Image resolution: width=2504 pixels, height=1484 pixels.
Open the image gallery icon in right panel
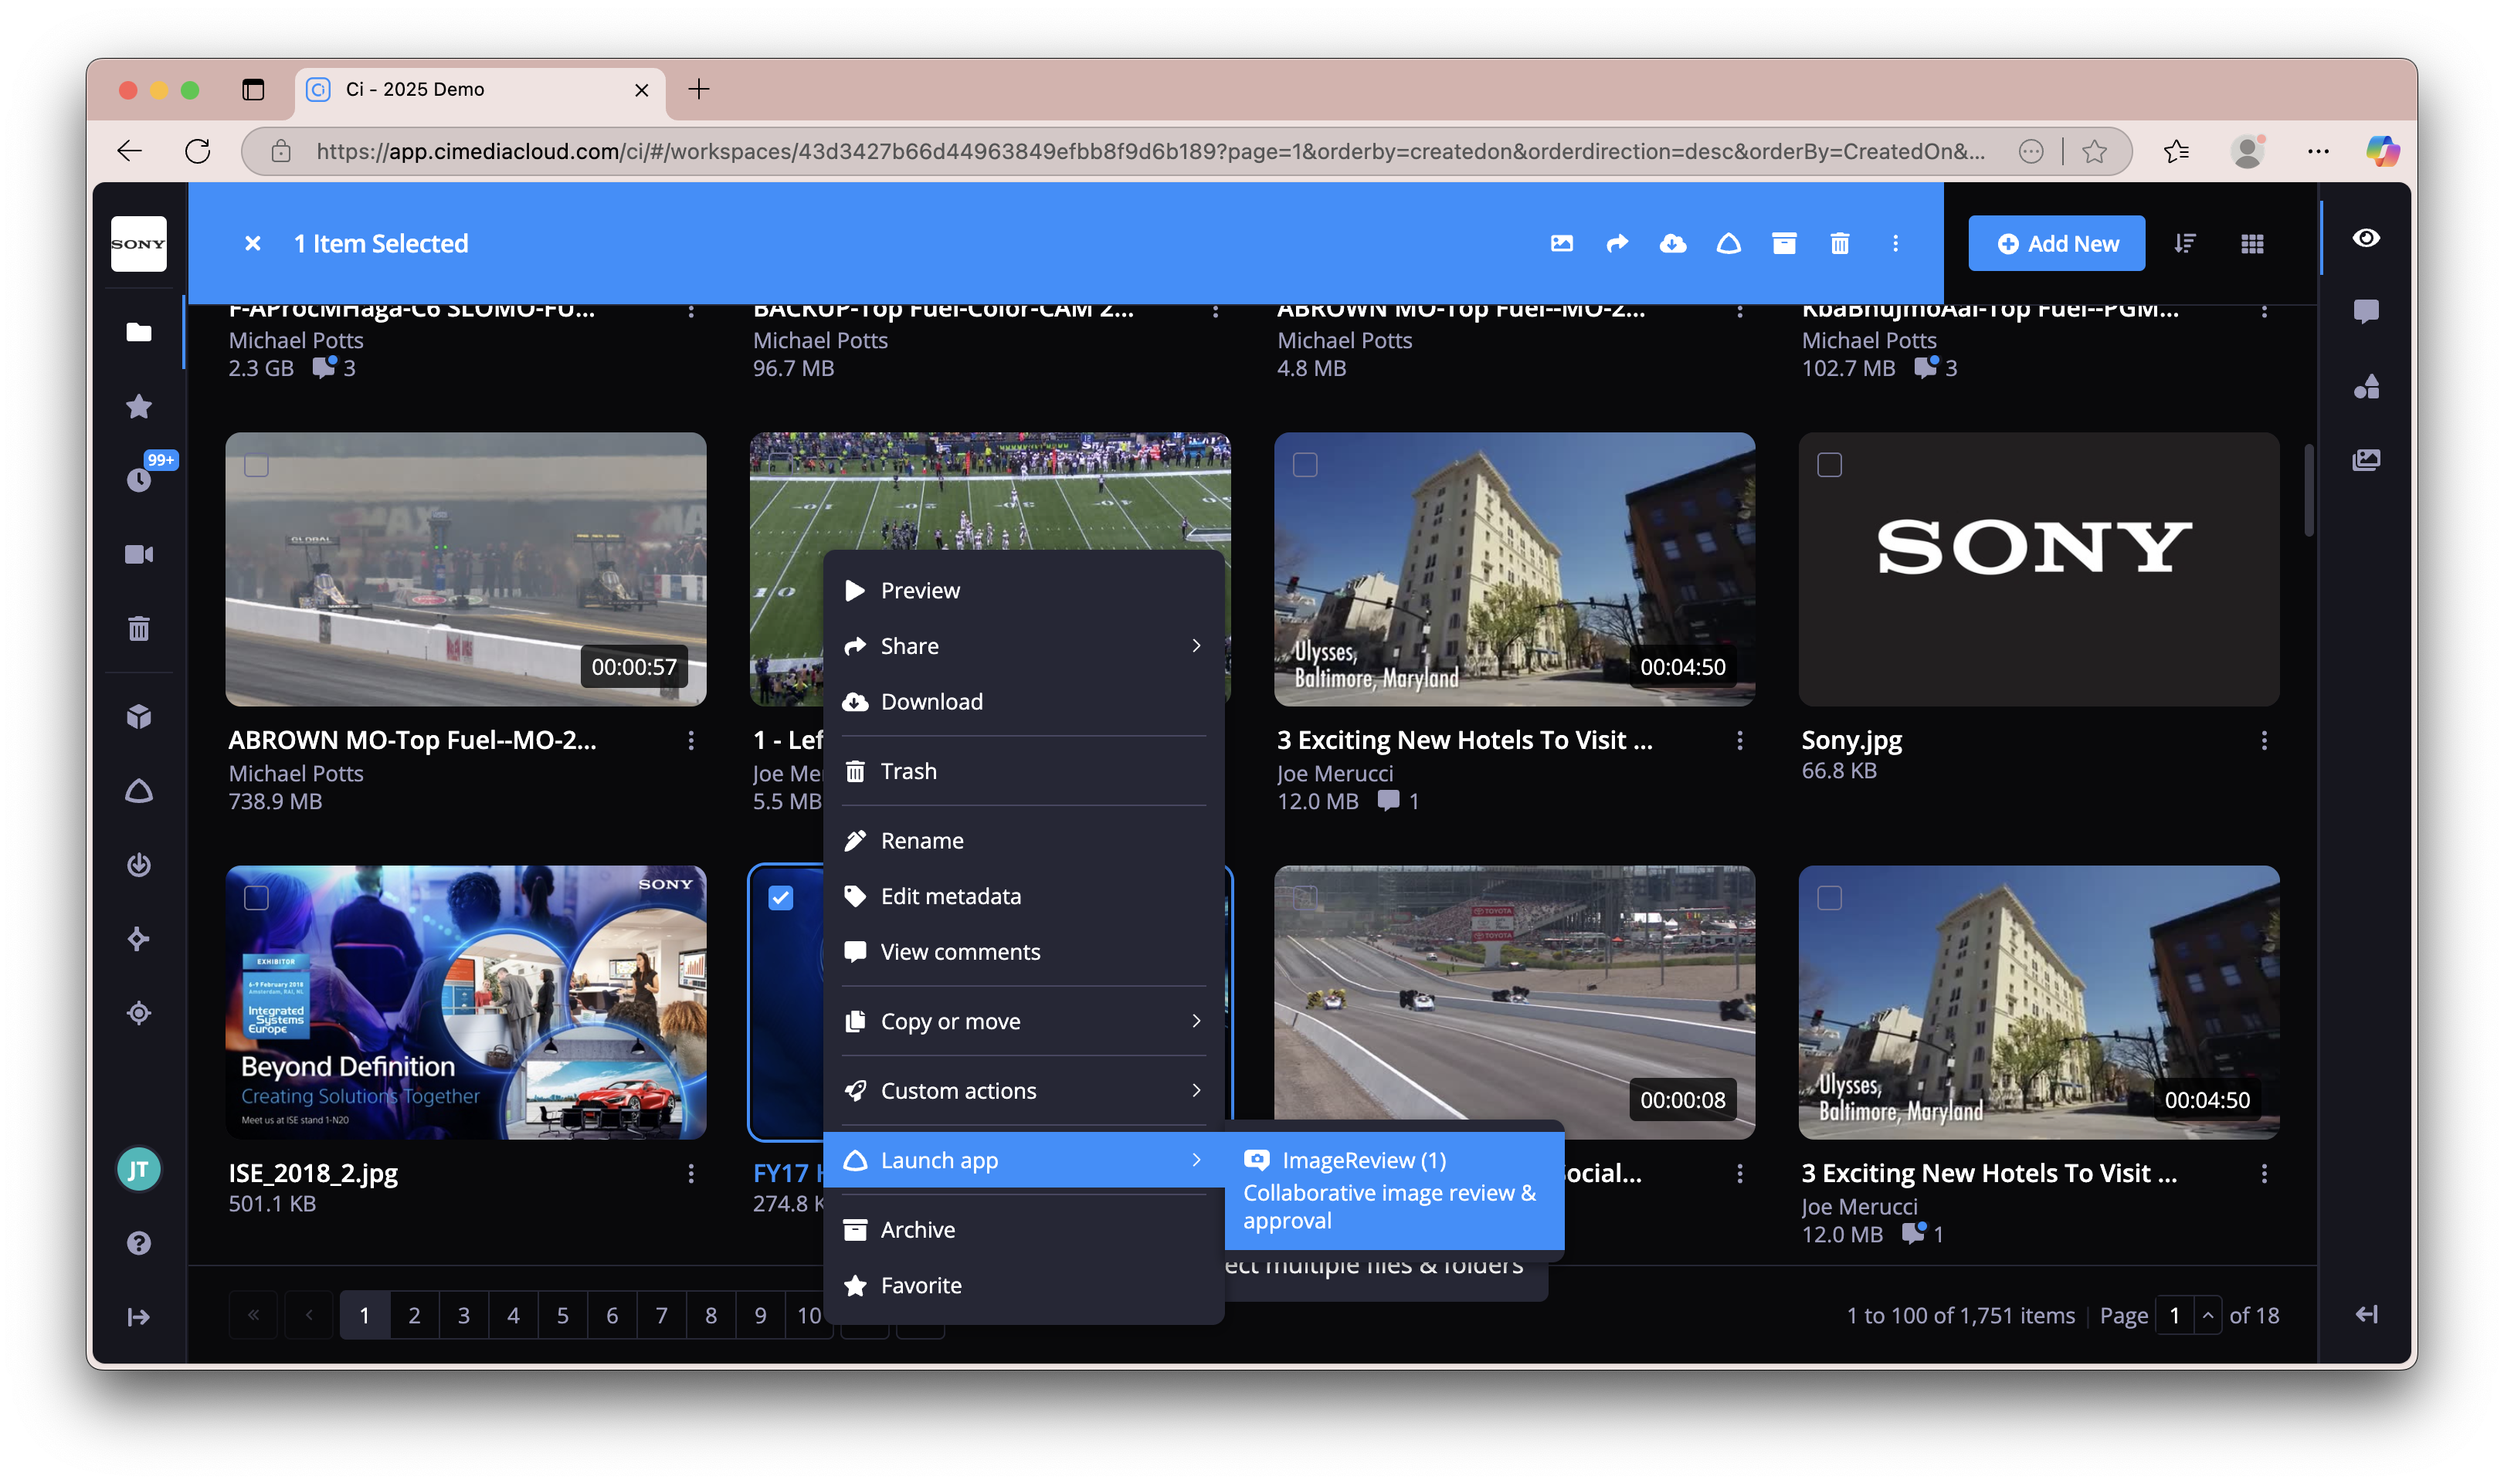coord(2366,460)
